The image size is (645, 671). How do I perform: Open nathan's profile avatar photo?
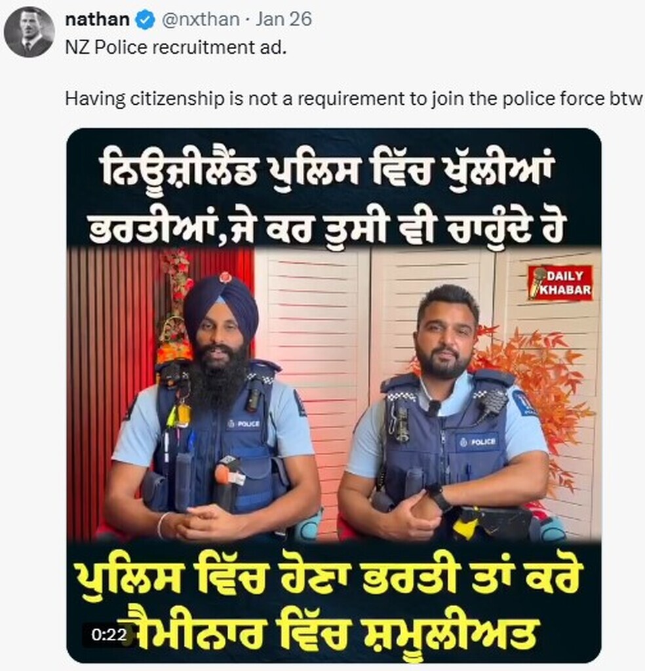point(29,32)
